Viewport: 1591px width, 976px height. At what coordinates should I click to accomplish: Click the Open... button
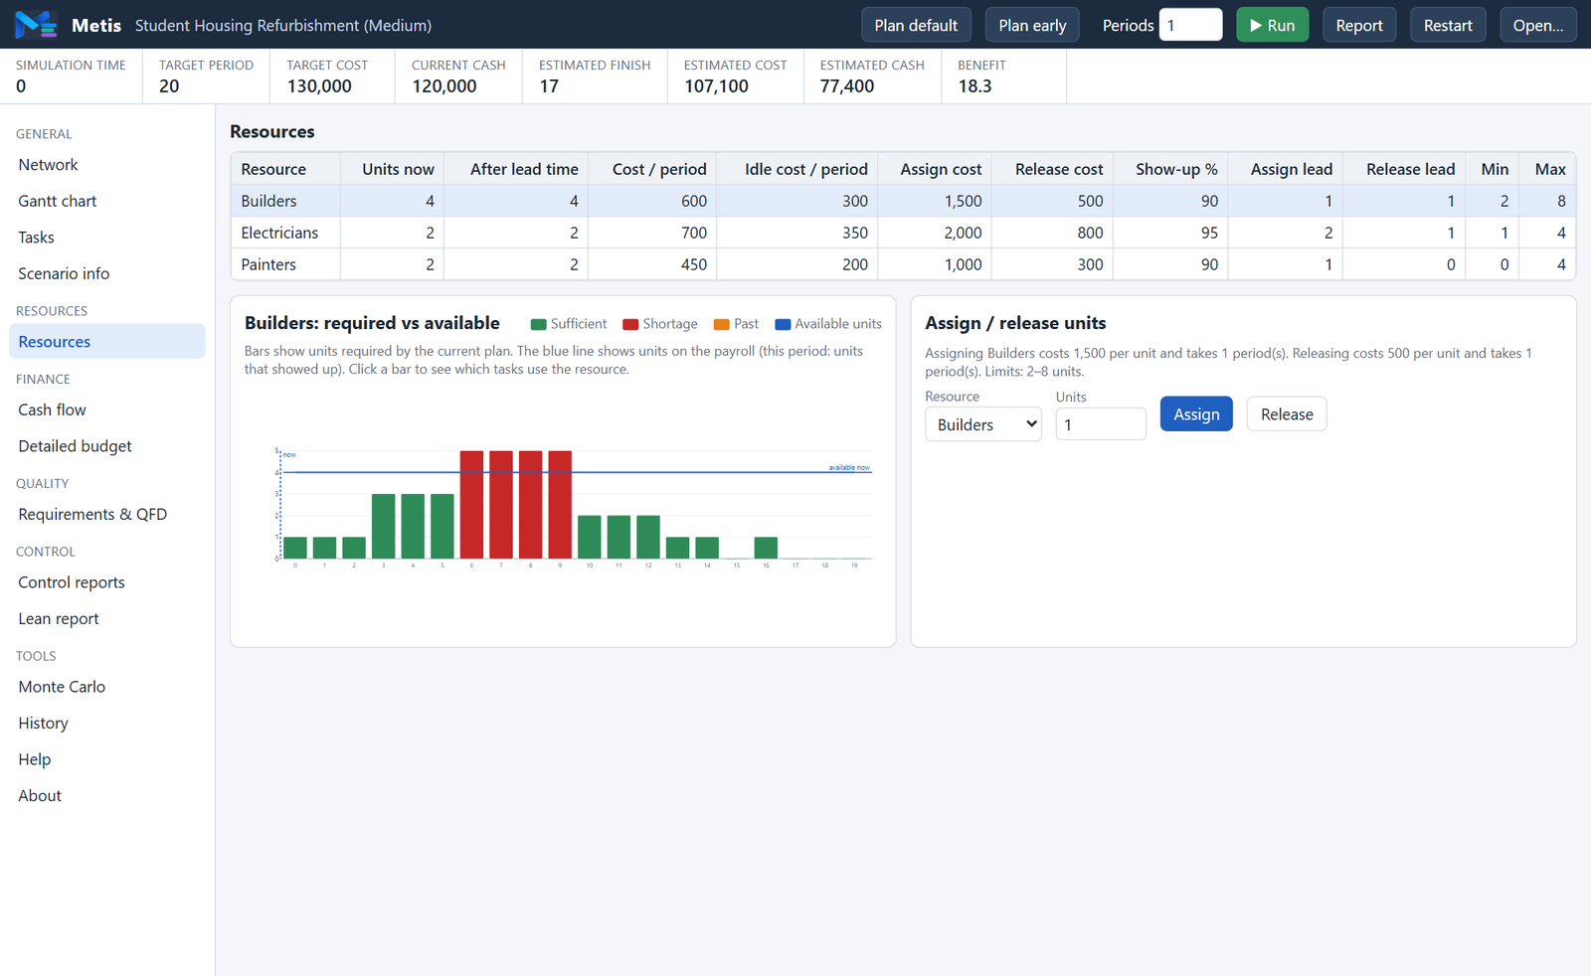pyautogui.click(x=1537, y=25)
